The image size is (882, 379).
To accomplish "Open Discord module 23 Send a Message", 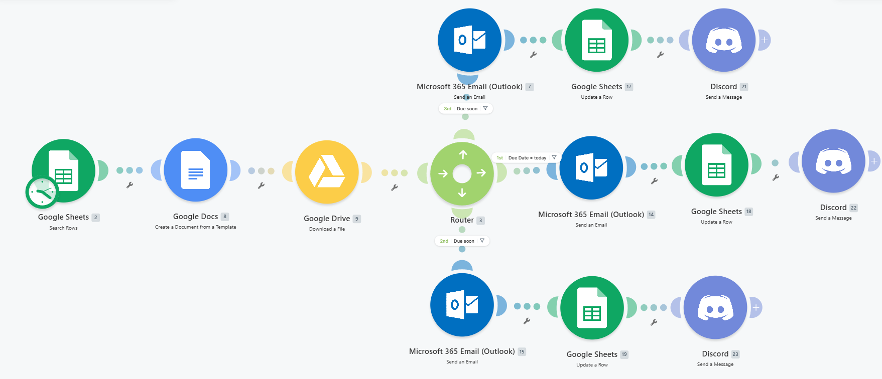I will pyautogui.click(x=715, y=307).
